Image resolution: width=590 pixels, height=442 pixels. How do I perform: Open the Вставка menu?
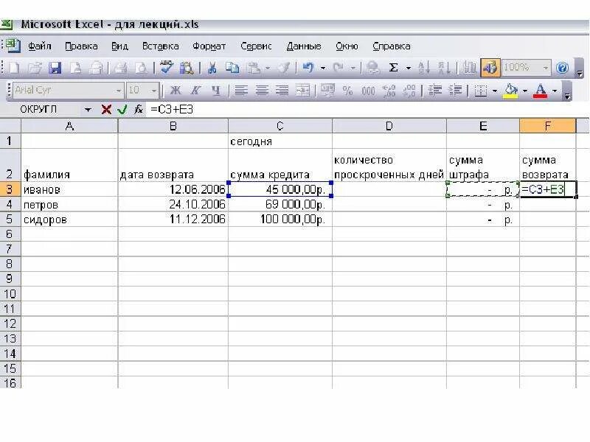click(x=160, y=46)
